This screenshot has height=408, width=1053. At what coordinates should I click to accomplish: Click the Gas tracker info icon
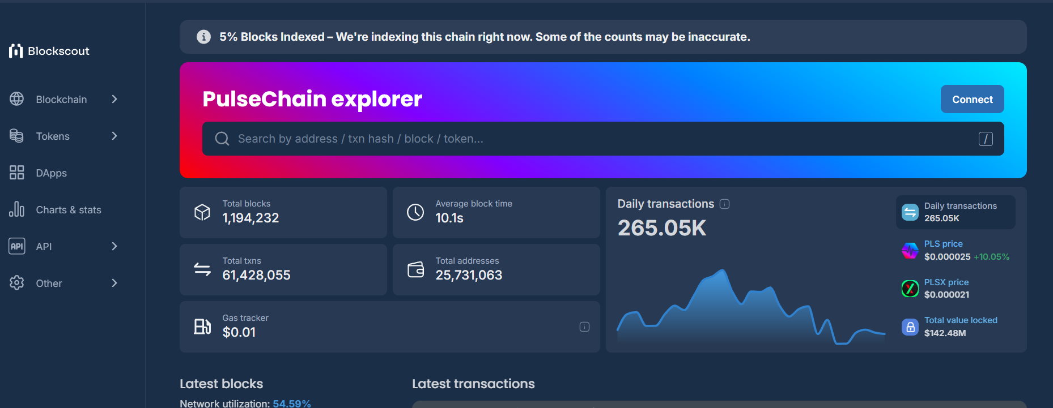click(x=584, y=327)
